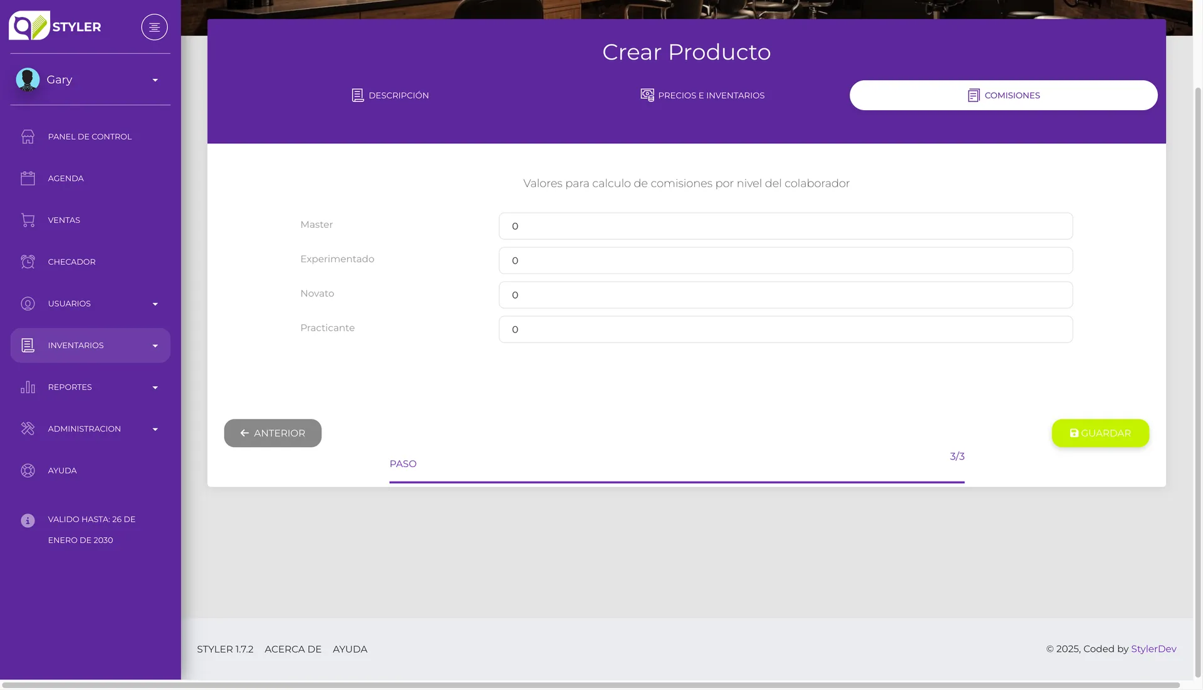Click the Paso 3/3 progress bar
The height and width of the screenshot is (690, 1203).
coord(677,482)
